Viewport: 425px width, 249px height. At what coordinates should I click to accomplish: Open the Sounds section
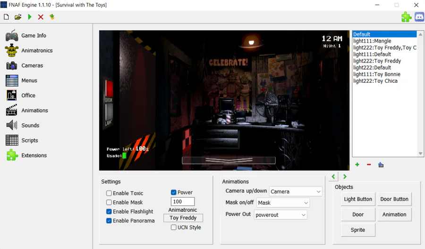click(30, 125)
